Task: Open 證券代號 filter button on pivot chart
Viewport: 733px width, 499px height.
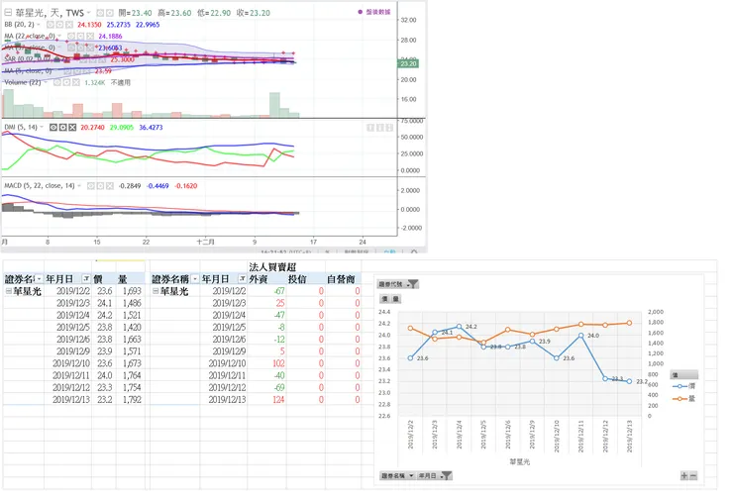Action: coord(398,284)
